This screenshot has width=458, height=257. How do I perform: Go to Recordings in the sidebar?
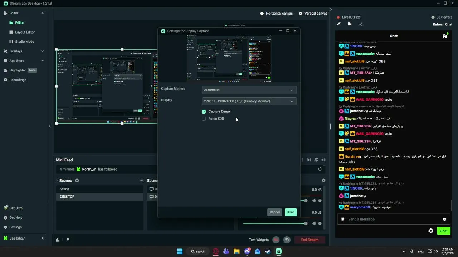[18, 80]
